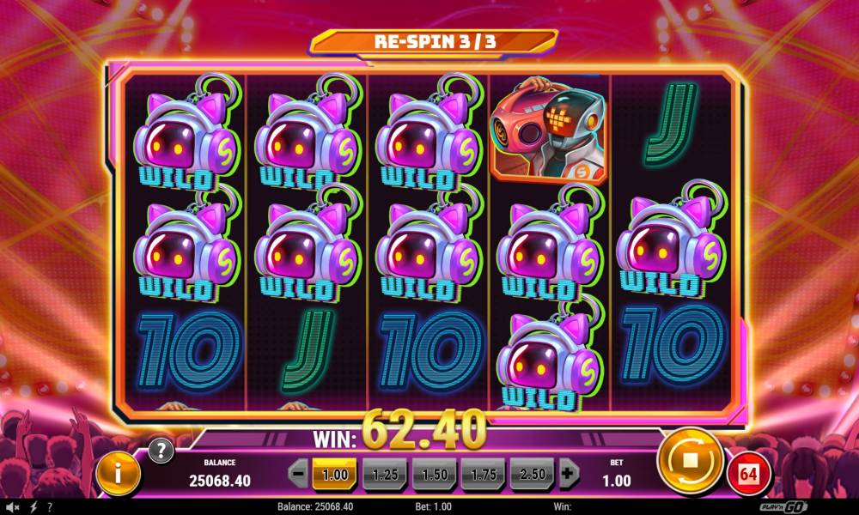Open the paytable info button
859x515 pixels.
coord(118,474)
